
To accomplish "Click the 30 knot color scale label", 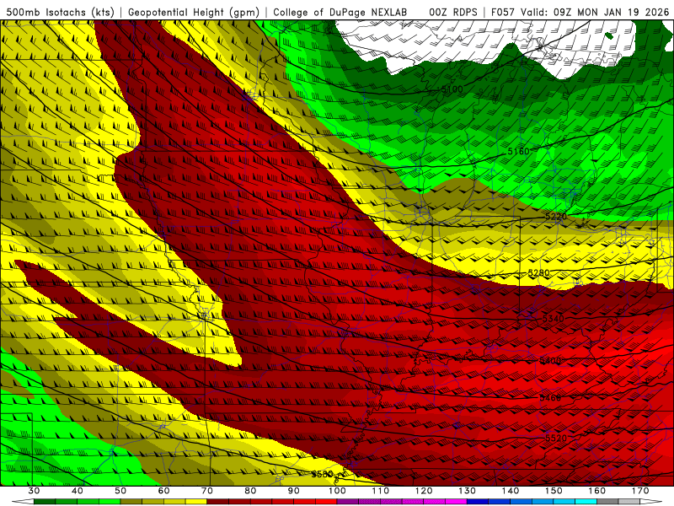I will [x=34, y=491].
